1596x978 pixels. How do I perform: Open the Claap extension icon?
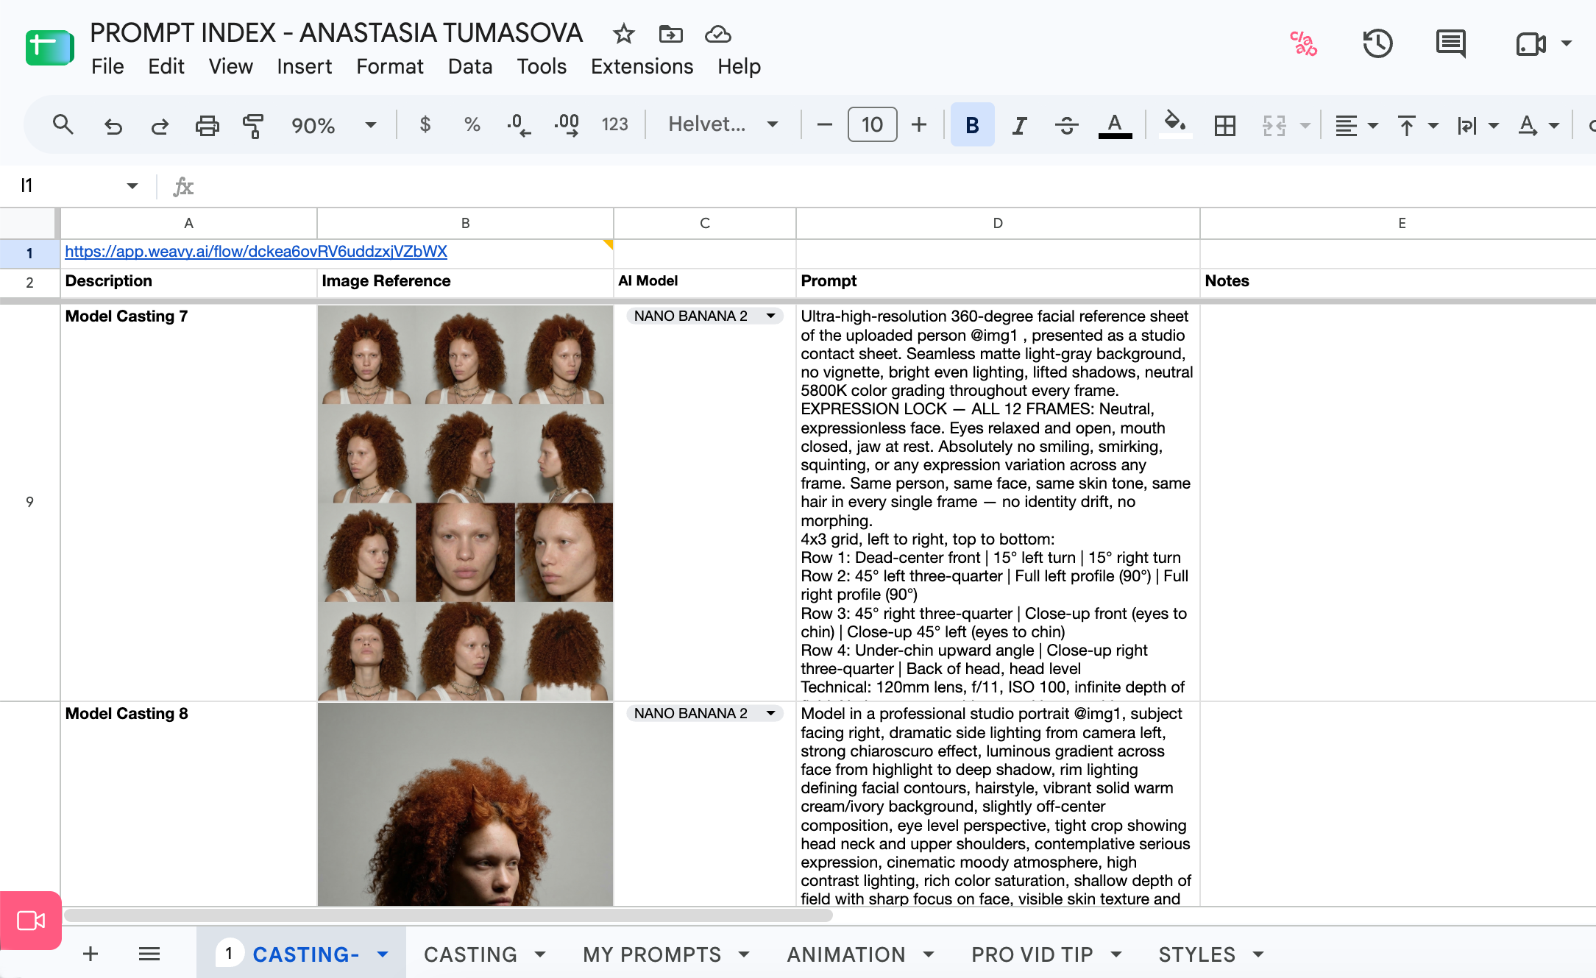1303,44
